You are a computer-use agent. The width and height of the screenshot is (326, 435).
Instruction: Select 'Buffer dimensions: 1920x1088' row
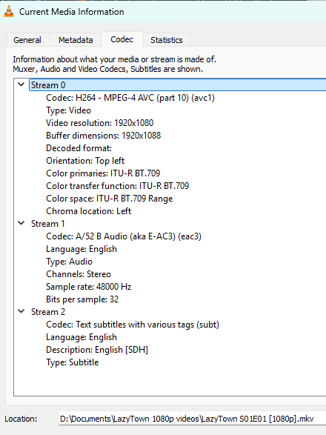click(104, 136)
